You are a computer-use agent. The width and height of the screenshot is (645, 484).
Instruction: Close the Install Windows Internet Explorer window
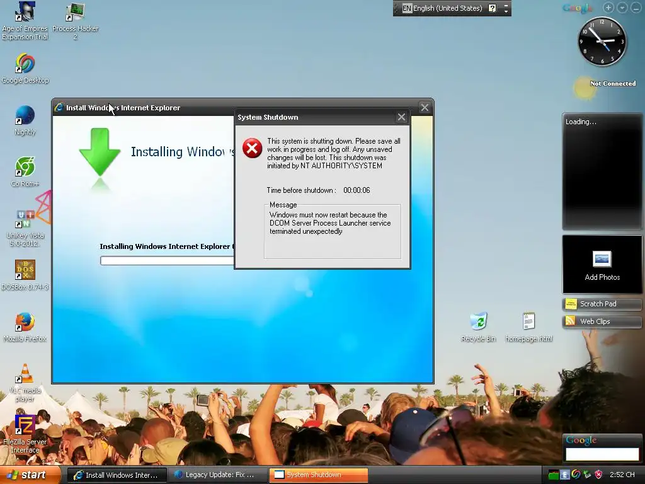(x=425, y=107)
